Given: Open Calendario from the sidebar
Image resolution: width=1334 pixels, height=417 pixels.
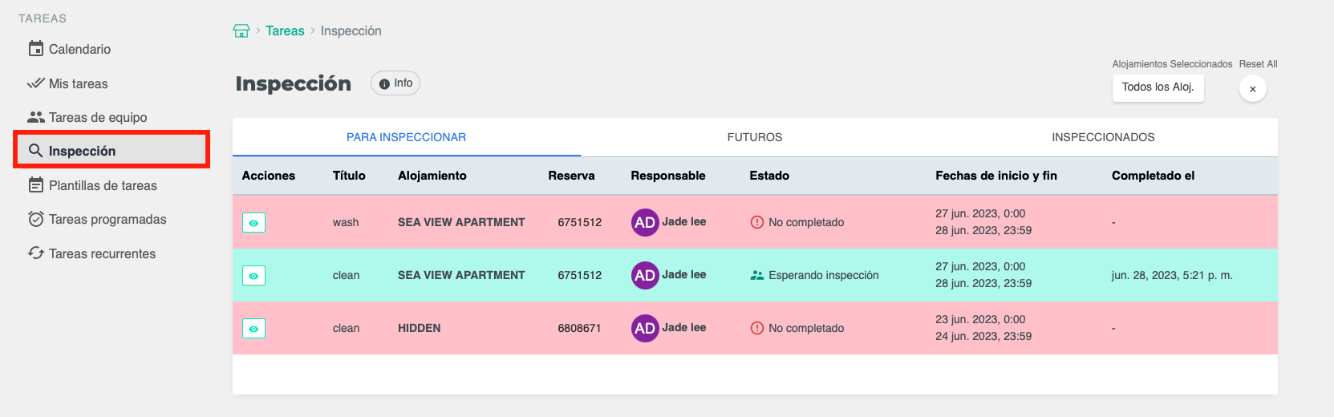Looking at the screenshot, I should coord(79,50).
